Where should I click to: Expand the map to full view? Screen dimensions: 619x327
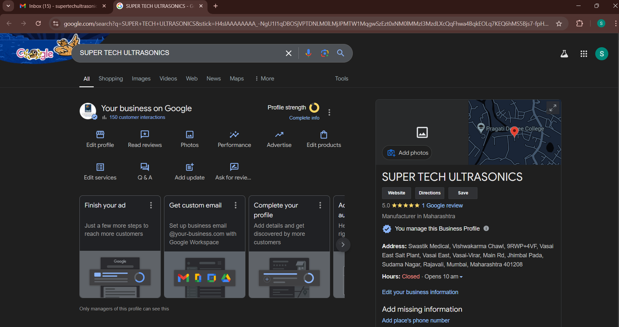pyautogui.click(x=553, y=108)
